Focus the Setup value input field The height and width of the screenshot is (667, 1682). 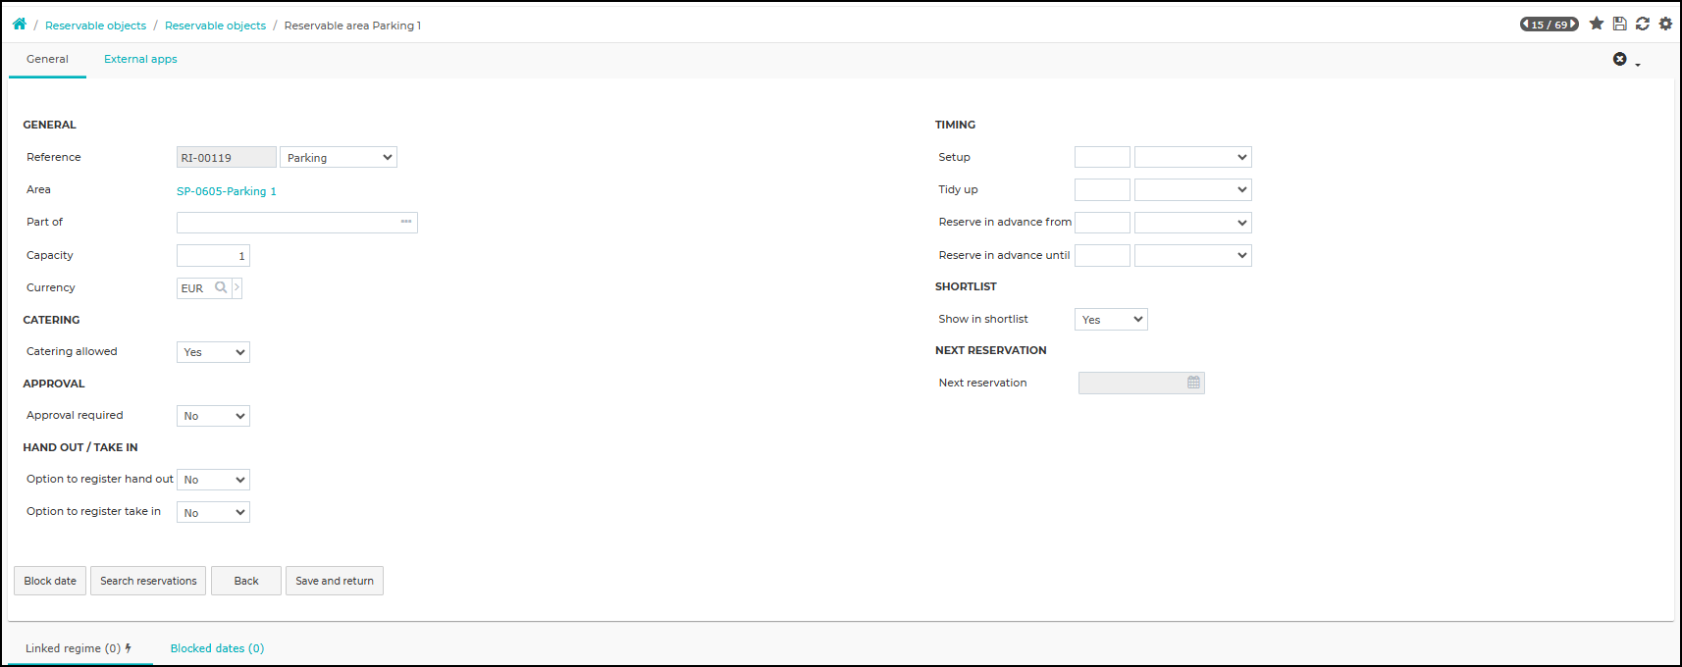tap(1102, 157)
